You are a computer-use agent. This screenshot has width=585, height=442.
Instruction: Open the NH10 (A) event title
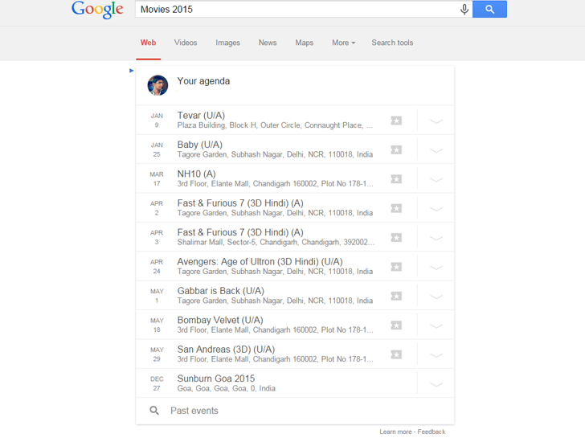click(x=197, y=174)
